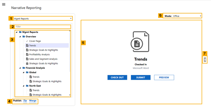Click the locked Strategic Goals & Highlights document icon

pos(27,64)
